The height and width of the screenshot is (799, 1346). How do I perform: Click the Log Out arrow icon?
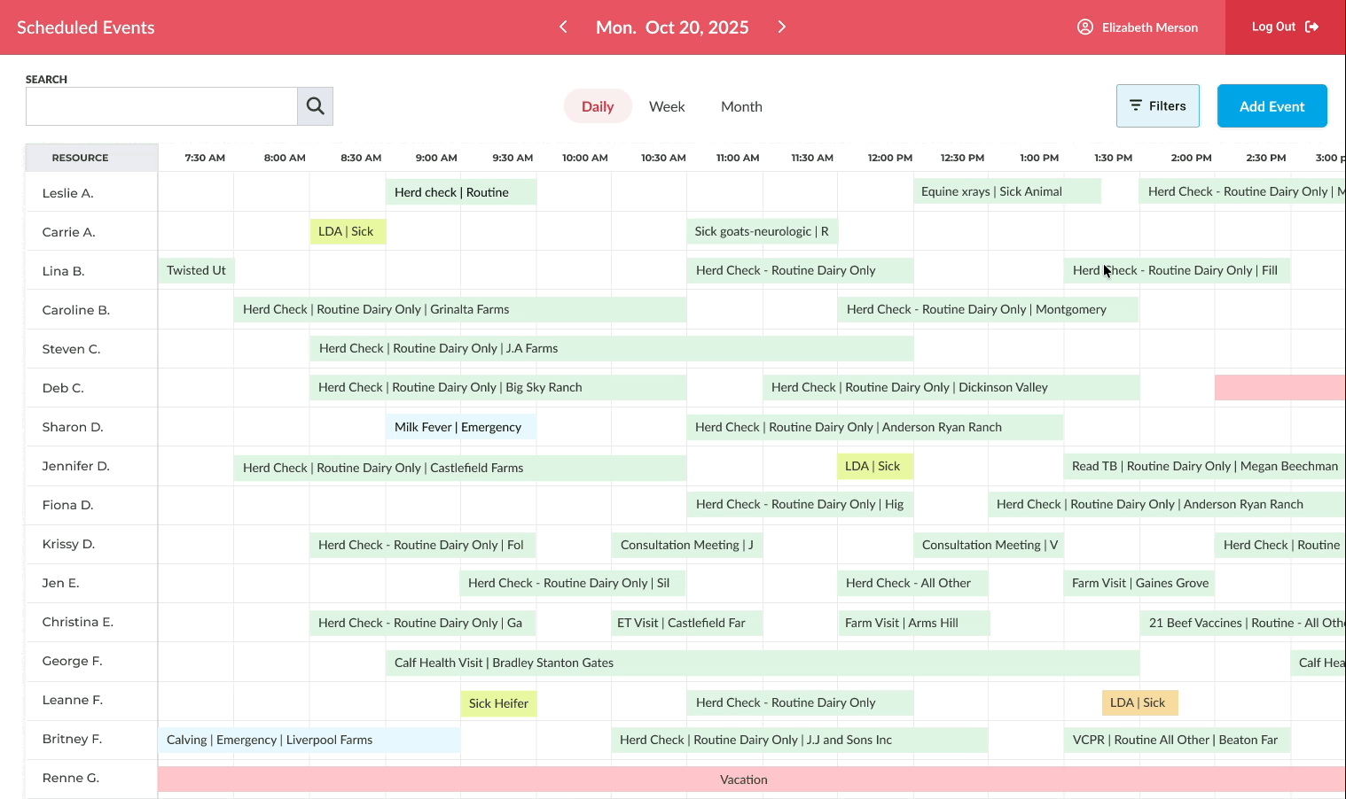(1311, 27)
